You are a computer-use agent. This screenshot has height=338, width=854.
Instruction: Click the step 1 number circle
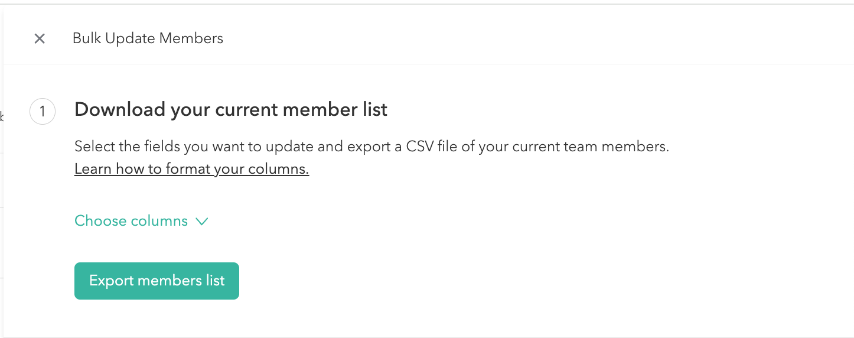pos(43,112)
